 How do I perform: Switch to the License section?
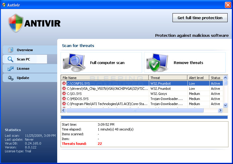23,69
